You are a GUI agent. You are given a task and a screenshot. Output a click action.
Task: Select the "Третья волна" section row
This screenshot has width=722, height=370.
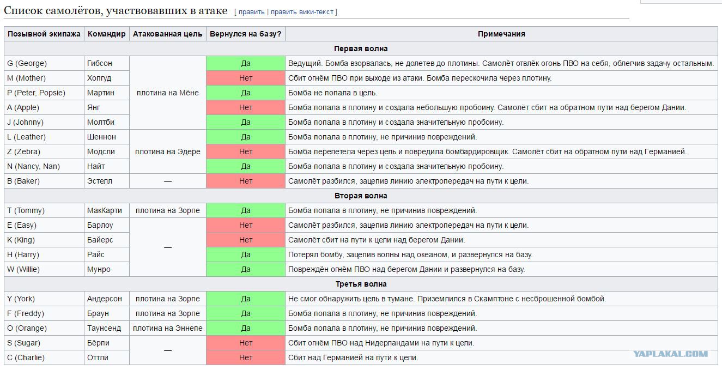point(361,284)
